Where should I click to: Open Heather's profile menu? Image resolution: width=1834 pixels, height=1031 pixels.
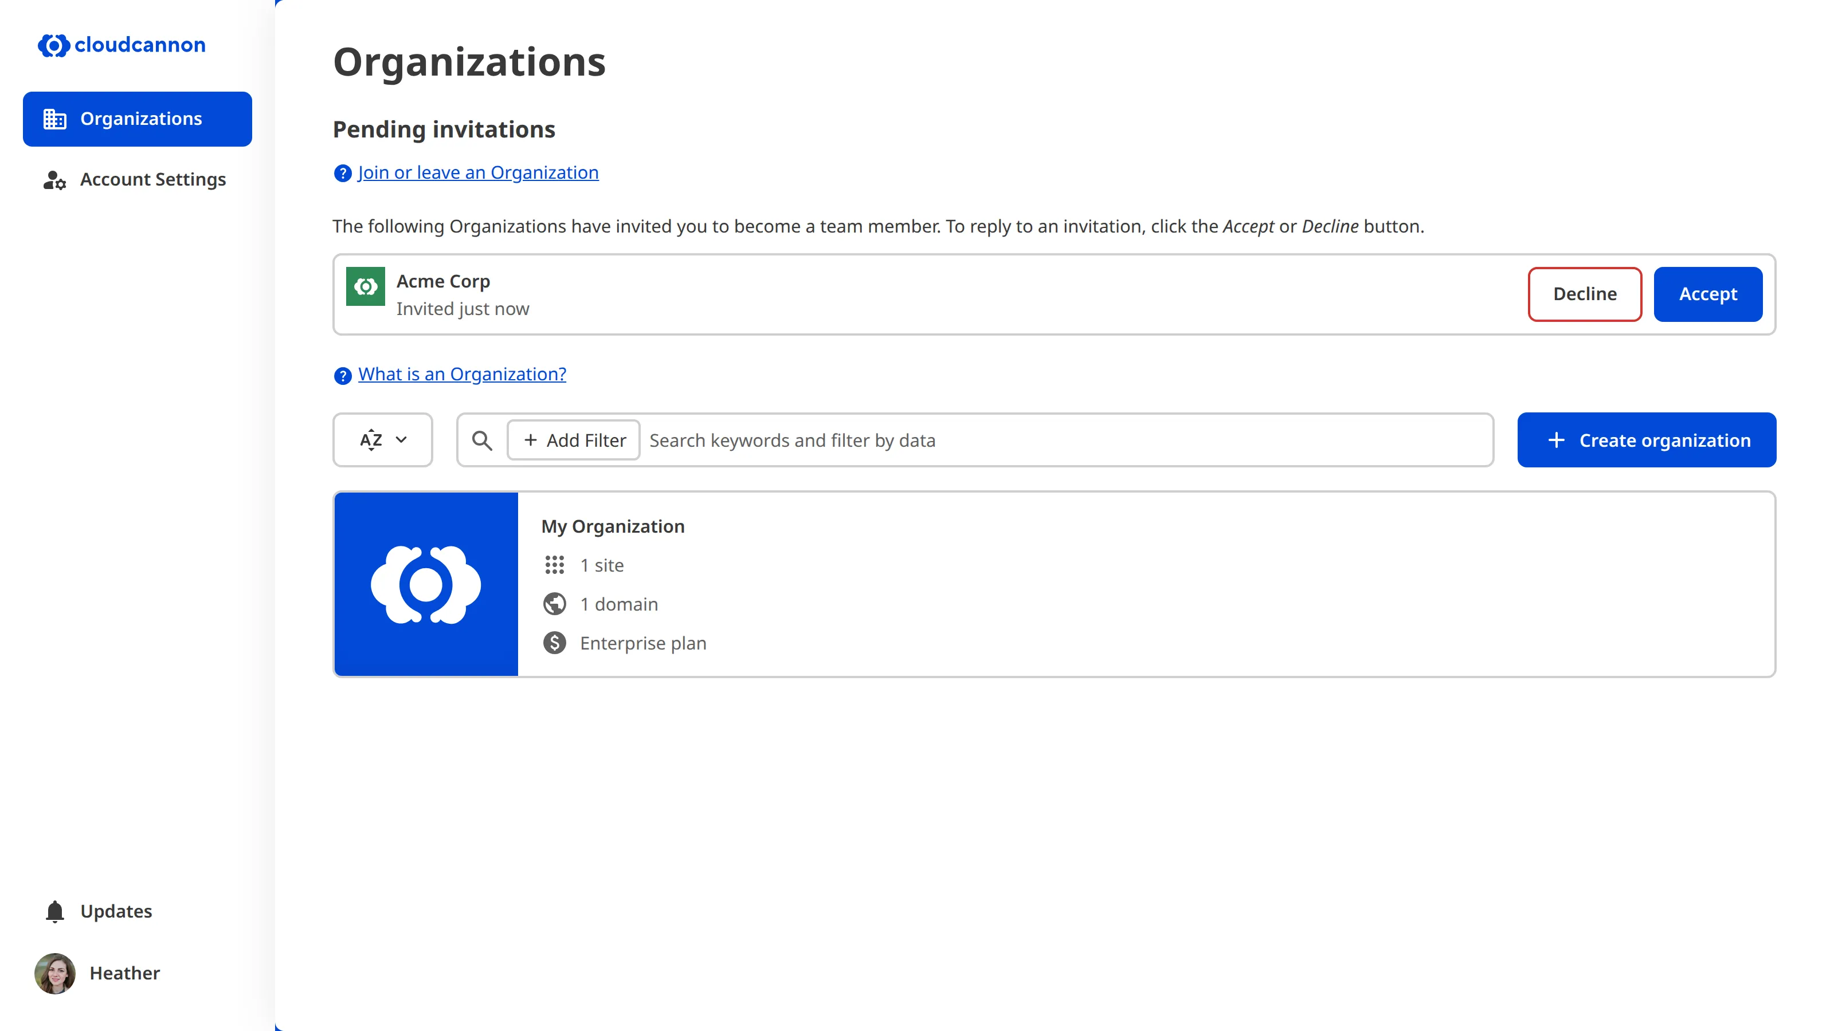point(100,973)
